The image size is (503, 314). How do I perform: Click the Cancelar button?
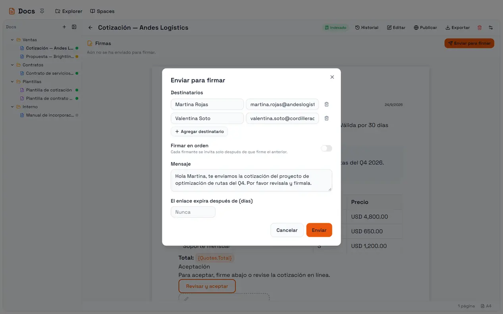(x=287, y=230)
